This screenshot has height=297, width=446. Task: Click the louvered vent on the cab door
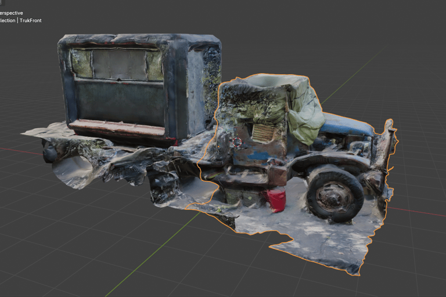tap(264, 133)
